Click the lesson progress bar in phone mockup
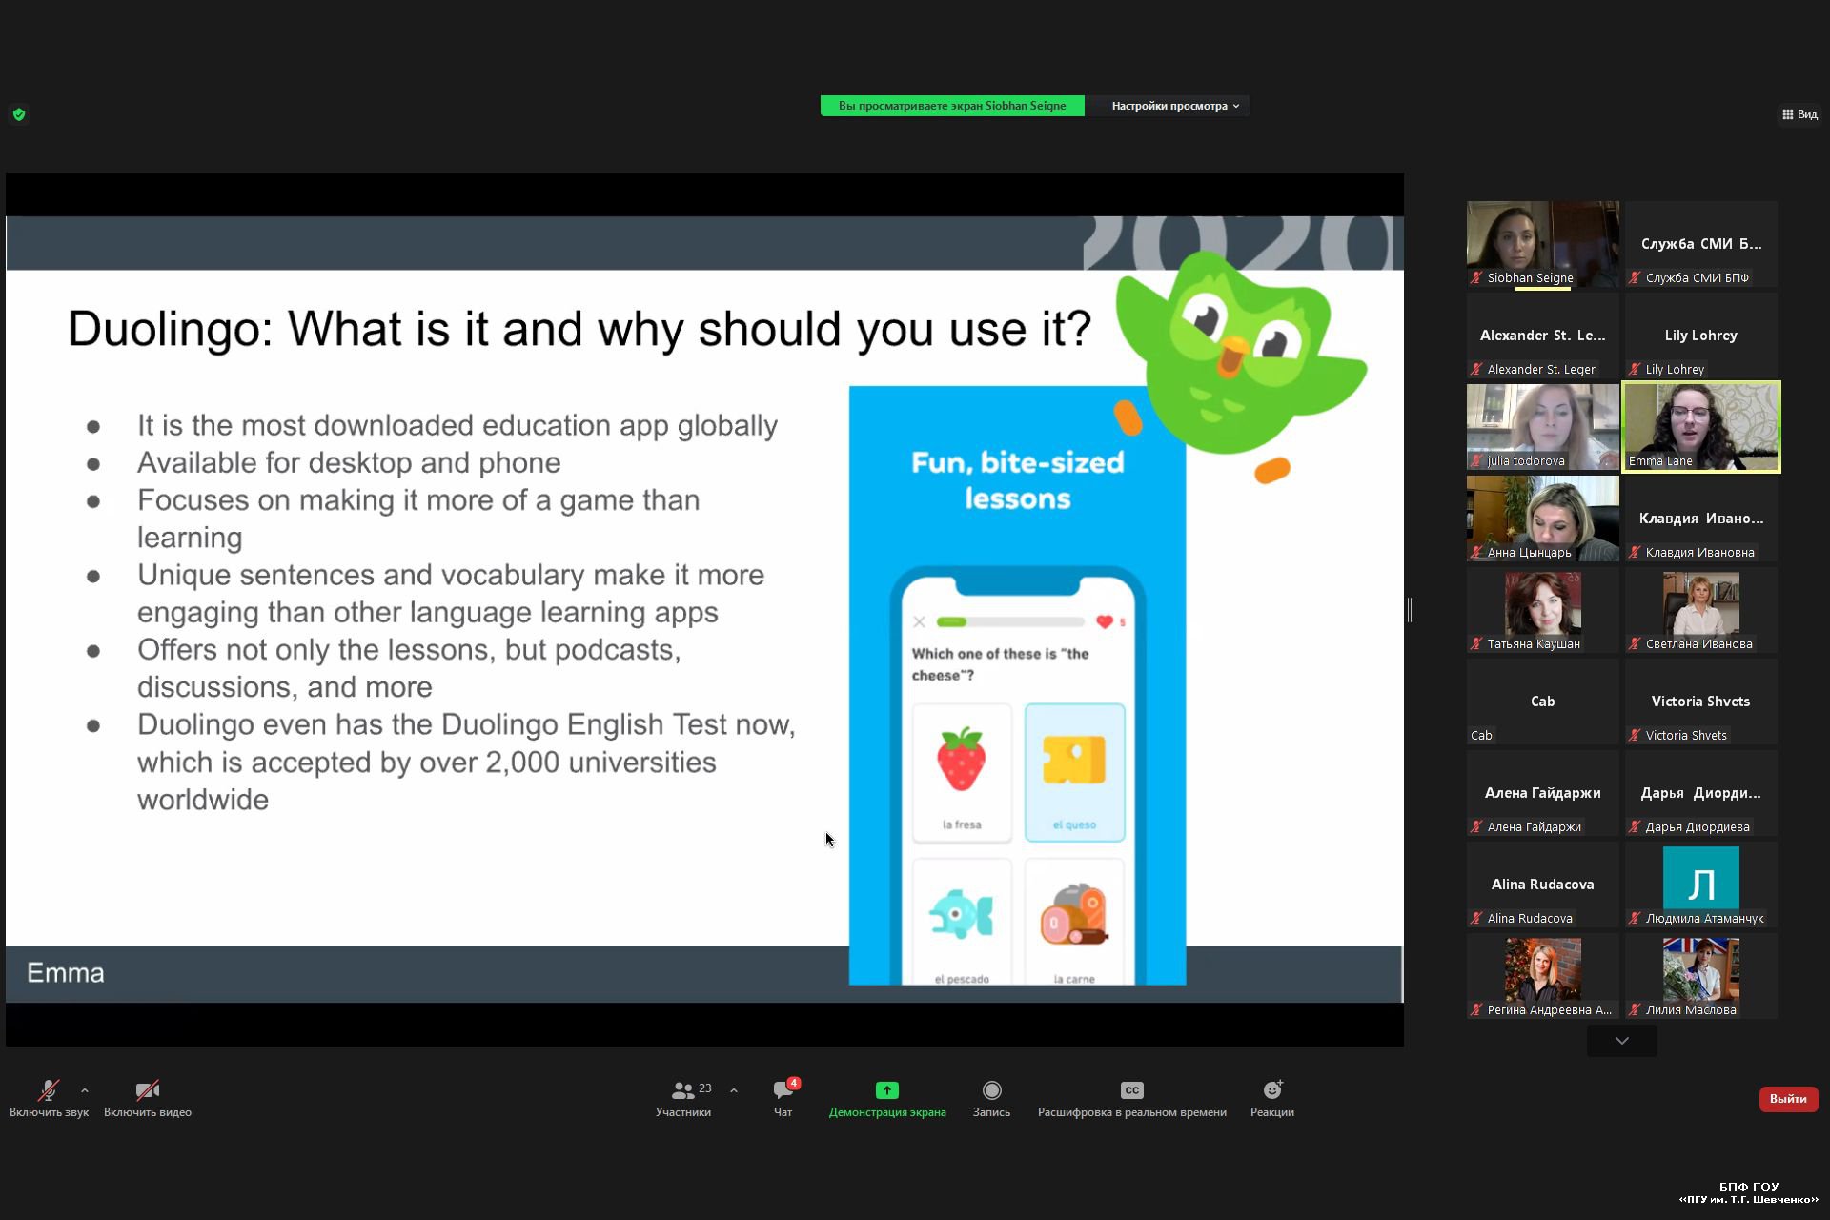The image size is (1830, 1220). pyautogui.click(x=1010, y=622)
